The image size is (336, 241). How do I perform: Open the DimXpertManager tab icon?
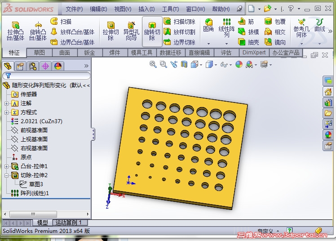45,66
